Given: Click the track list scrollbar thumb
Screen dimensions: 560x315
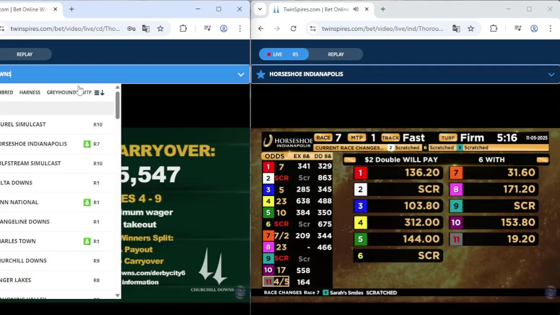Looking at the screenshot, I should pyautogui.click(x=117, y=105).
